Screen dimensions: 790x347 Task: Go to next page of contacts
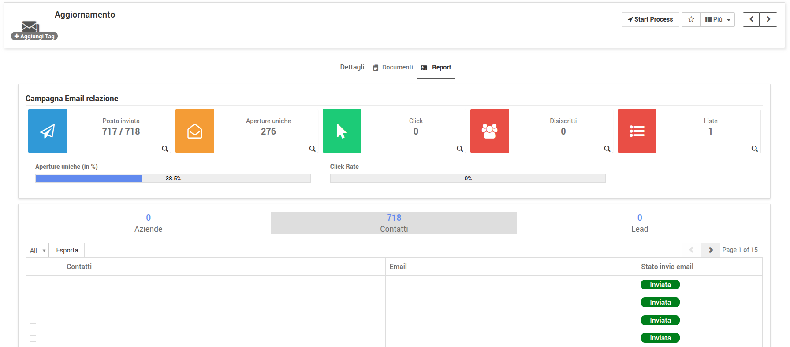(710, 250)
